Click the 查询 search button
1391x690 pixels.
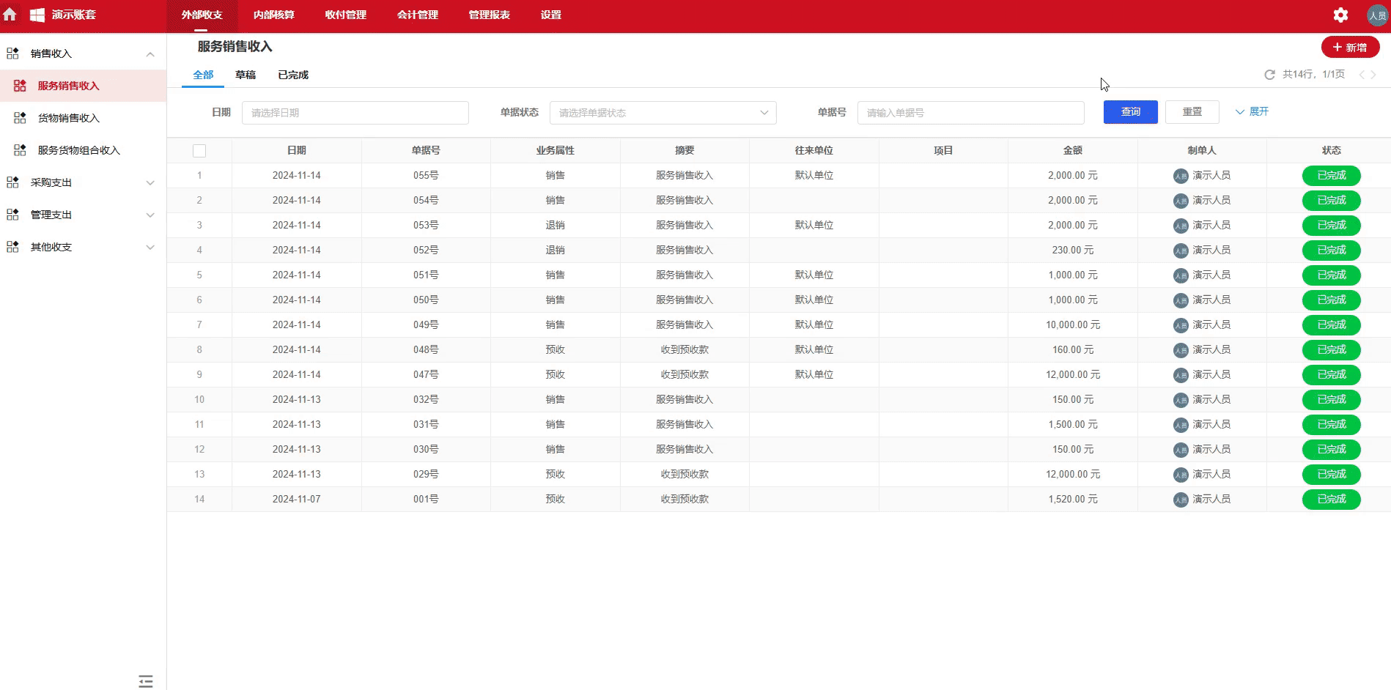click(x=1130, y=112)
